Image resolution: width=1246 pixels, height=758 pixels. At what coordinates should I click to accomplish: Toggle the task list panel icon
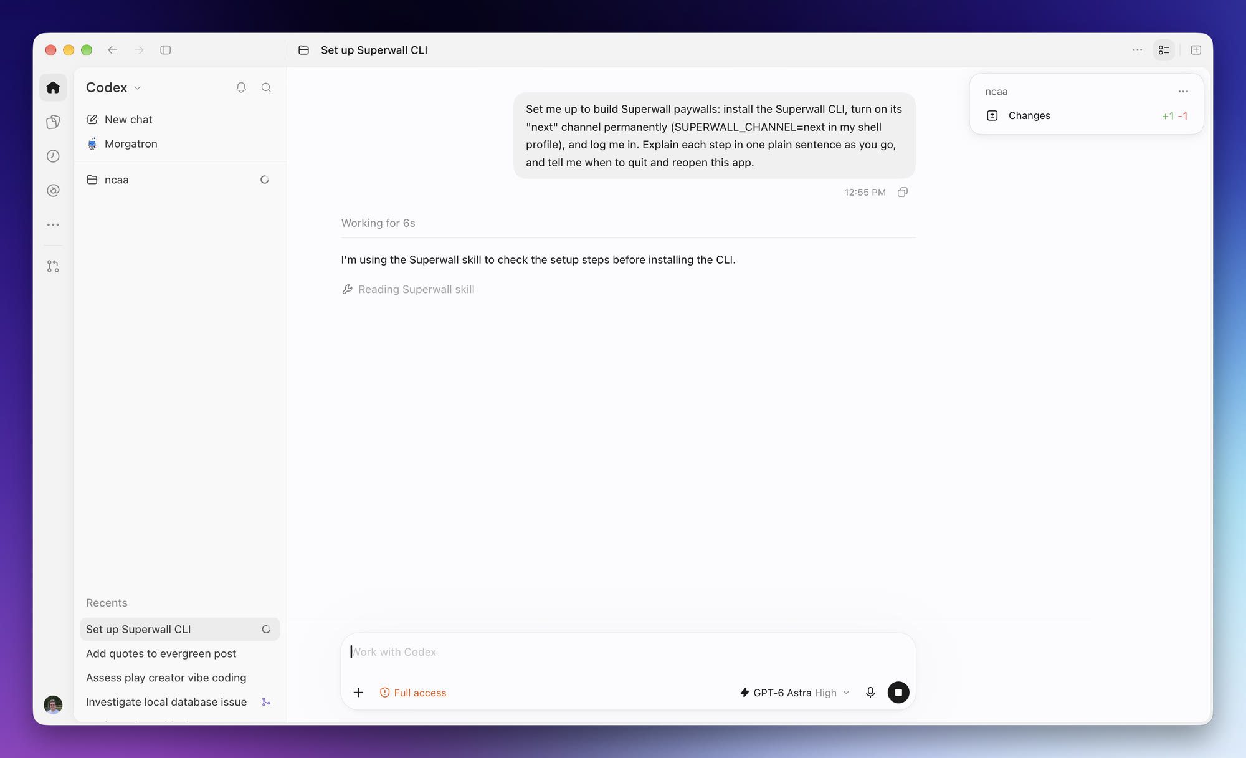coord(1164,50)
